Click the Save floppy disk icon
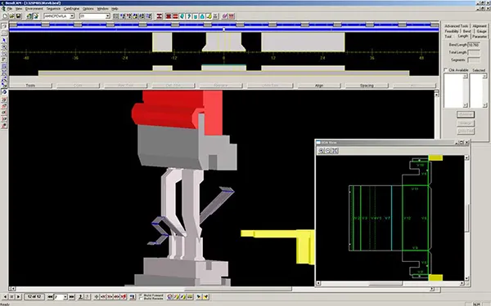The height and width of the screenshot is (306, 491). (x=19, y=16)
